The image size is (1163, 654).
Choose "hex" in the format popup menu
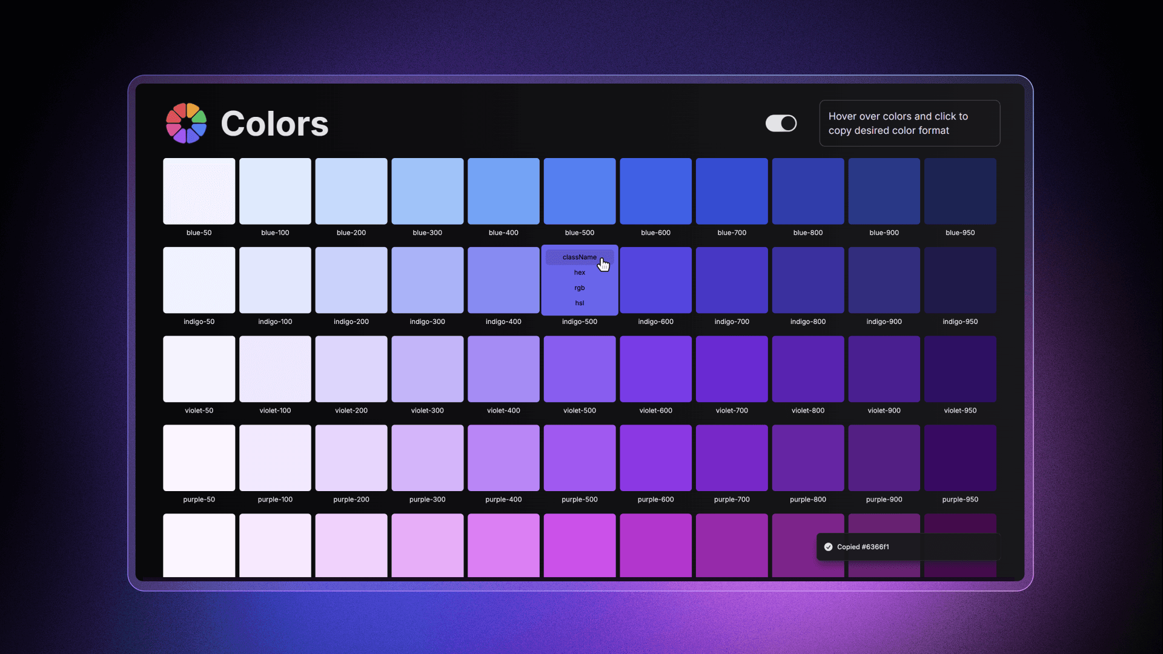(x=579, y=272)
